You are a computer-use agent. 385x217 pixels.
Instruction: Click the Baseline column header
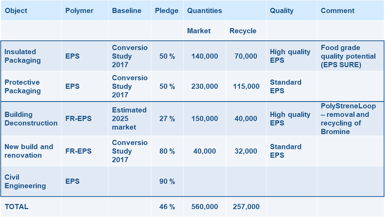point(127,11)
